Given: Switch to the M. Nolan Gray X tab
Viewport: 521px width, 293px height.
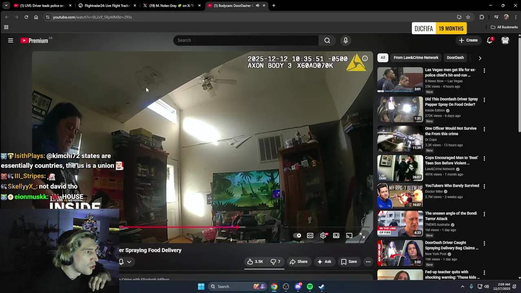Looking at the screenshot, I should click(171, 6).
